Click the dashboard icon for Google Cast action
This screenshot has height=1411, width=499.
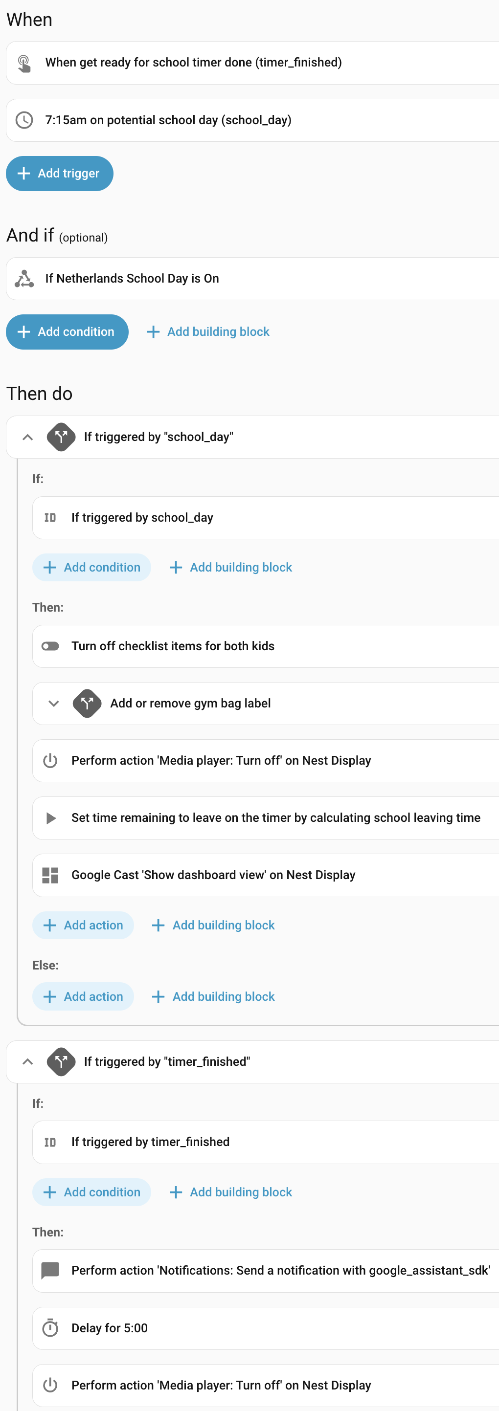tap(50, 875)
